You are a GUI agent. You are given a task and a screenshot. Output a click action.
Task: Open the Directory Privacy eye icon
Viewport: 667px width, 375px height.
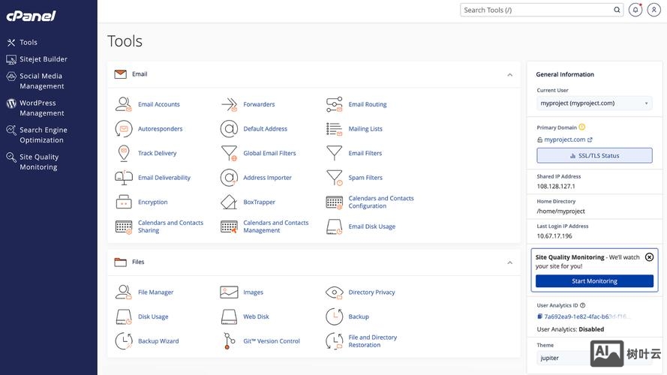coord(335,292)
